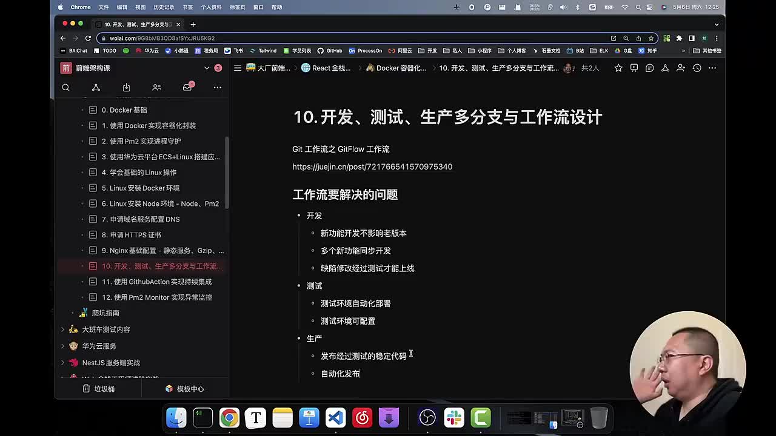Open NetEase Music from the Dock
Screen dimensions: 776x436
click(x=362, y=417)
